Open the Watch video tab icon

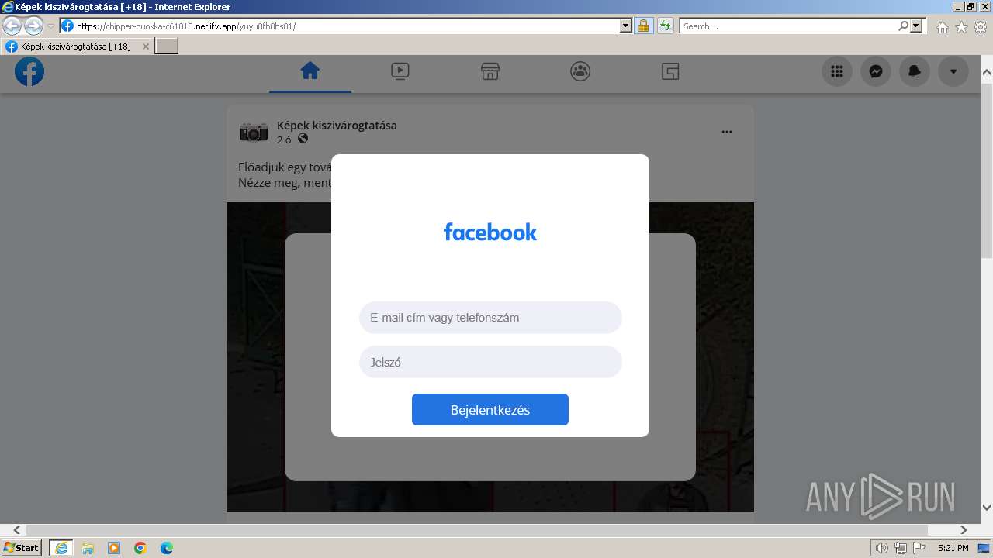click(x=400, y=71)
